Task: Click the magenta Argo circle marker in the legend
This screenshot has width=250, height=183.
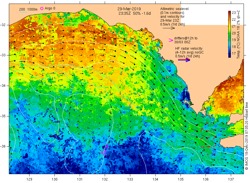Action: (x=42, y=8)
